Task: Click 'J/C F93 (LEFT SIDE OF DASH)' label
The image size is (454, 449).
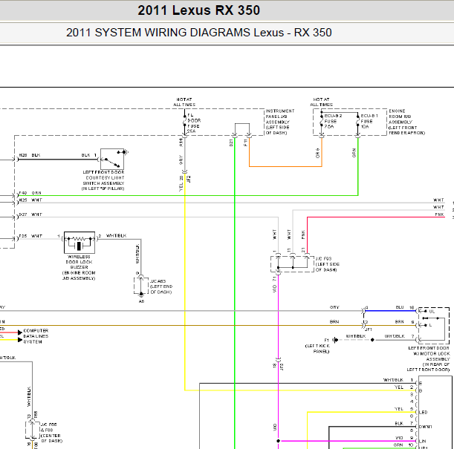Action: [x=327, y=264]
